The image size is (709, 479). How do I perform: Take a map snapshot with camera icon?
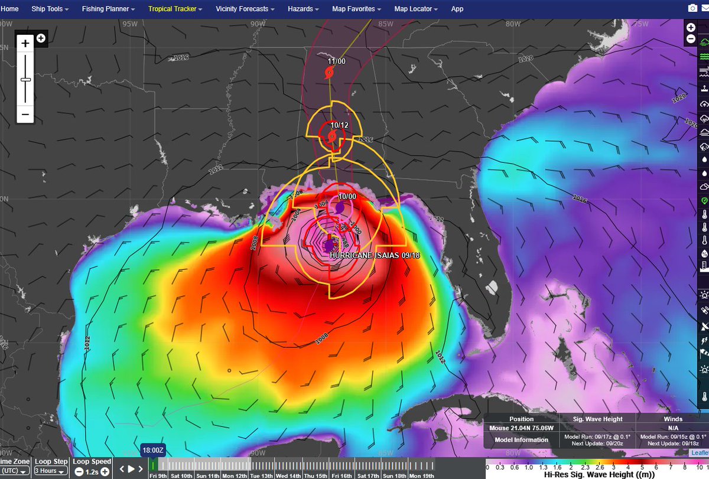692,9
